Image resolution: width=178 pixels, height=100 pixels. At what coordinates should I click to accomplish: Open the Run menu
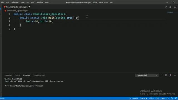[33, 2]
